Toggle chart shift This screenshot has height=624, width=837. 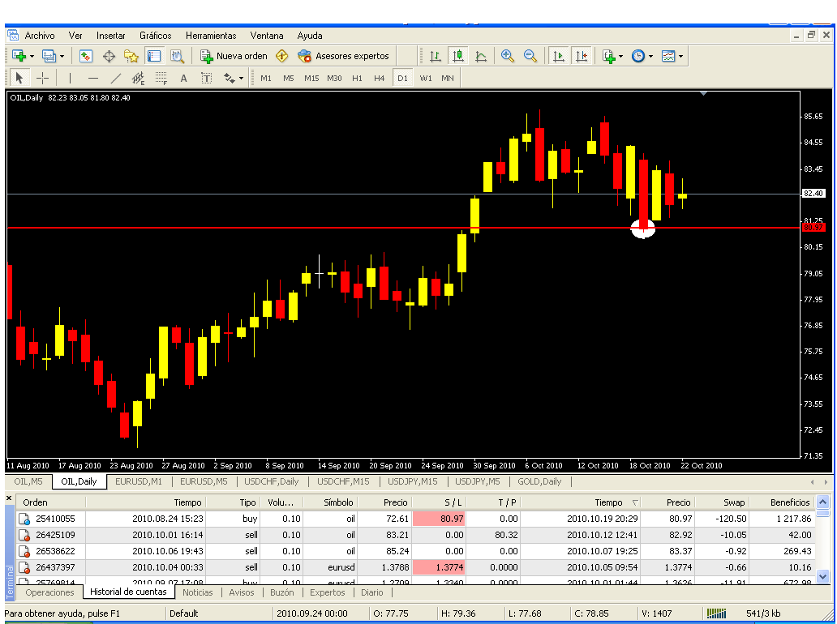pos(582,56)
